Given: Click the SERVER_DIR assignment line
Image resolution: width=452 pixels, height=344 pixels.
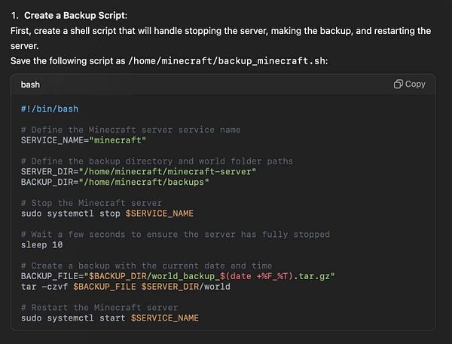Looking at the screenshot, I should click(139, 171).
